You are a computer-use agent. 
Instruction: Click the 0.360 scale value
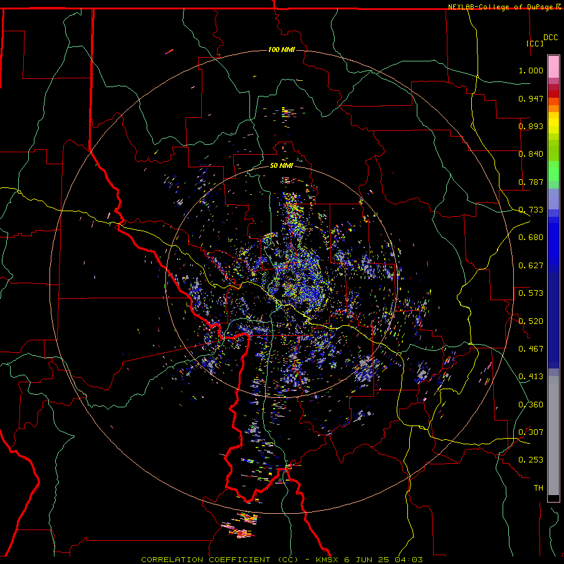point(531,405)
